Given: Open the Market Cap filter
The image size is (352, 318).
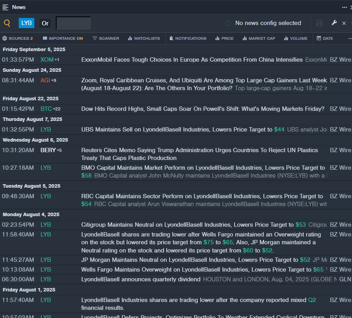Looking at the screenshot, I should click(x=259, y=38).
